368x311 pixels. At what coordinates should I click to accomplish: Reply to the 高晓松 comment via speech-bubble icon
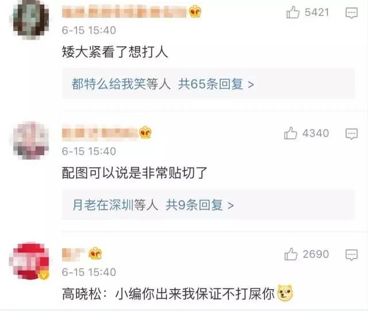point(351,255)
